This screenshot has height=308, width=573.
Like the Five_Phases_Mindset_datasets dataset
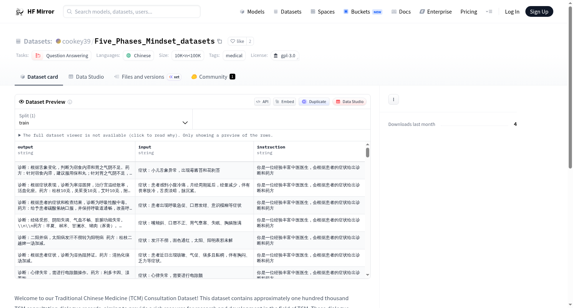tap(237, 41)
